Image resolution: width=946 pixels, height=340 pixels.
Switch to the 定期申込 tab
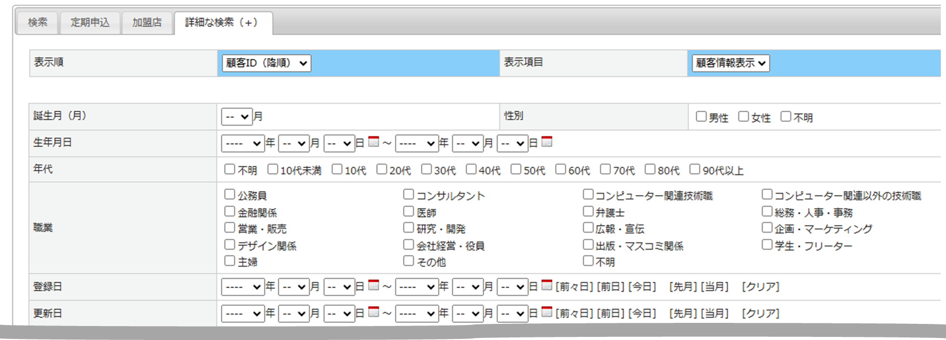[x=90, y=22]
